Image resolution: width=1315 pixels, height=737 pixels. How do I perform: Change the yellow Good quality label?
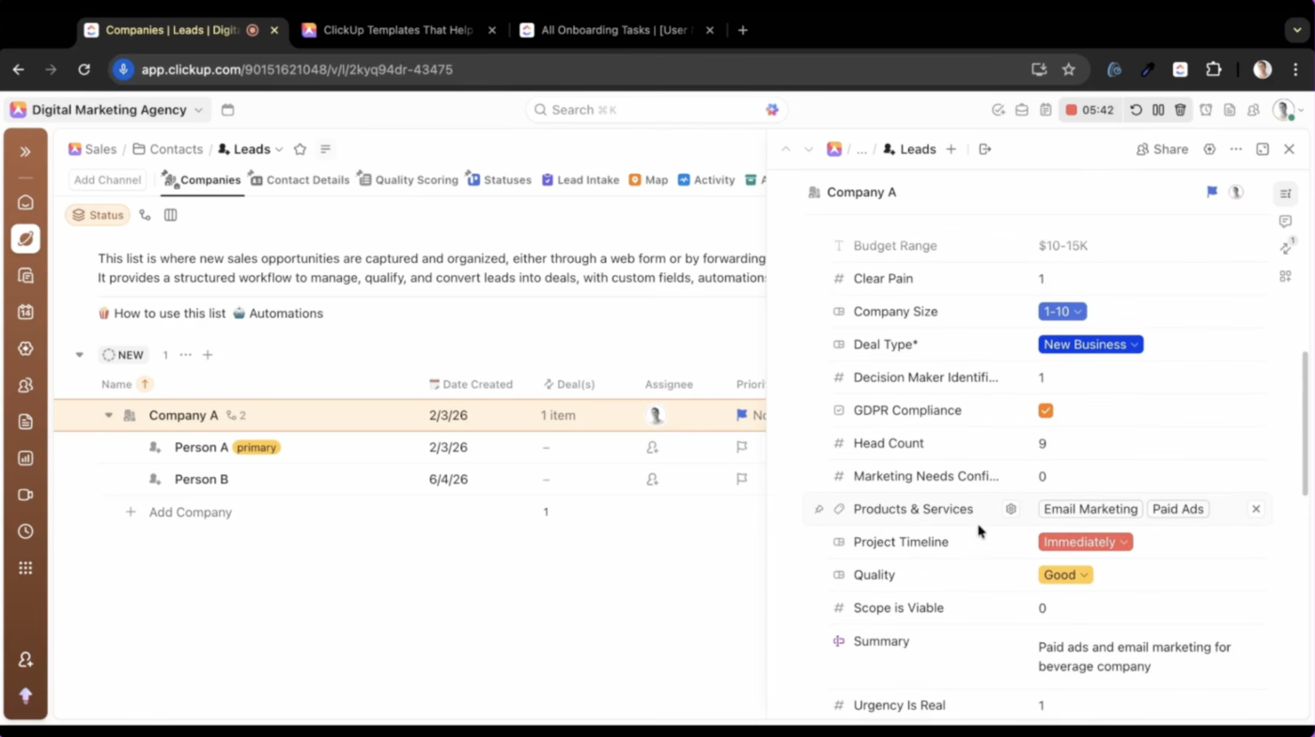pyautogui.click(x=1065, y=576)
